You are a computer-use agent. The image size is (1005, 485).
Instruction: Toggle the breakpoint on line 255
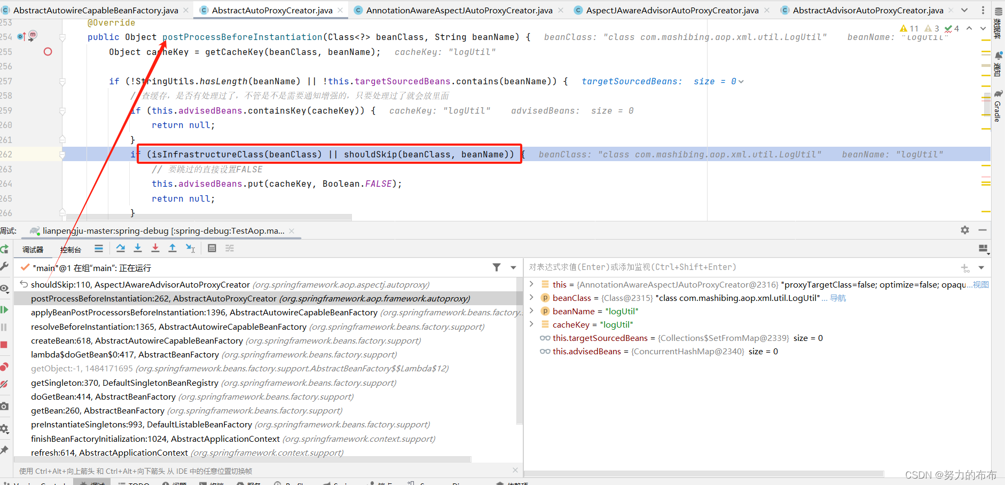pyautogui.click(x=48, y=52)
